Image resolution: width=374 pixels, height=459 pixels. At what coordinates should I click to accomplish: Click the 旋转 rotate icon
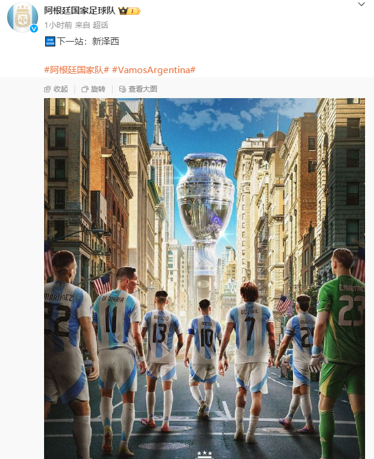point(85,89)
